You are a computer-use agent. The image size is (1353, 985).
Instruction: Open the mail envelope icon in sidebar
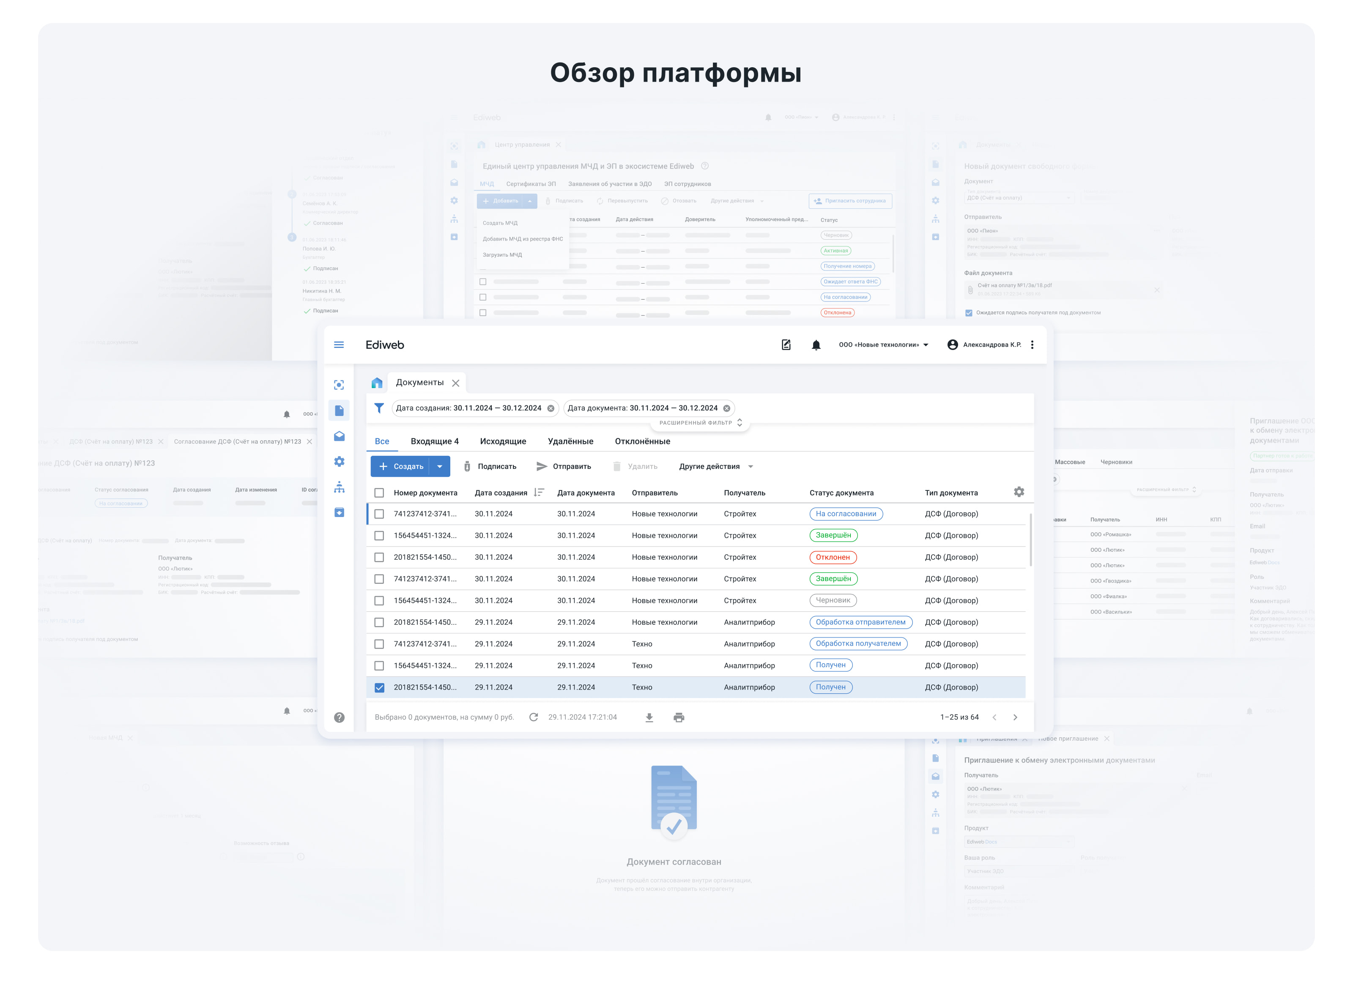tap(339, 436)
